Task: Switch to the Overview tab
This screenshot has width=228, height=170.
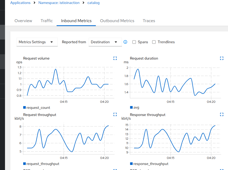Action: tap(23, 21)
